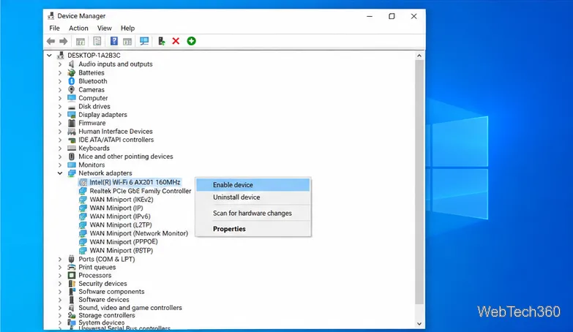Collapse the Network adapters category
This screenshot has width=573, height=332.
[60, 173]
